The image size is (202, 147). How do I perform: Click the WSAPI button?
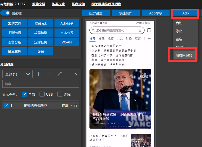tap(67, 42)
